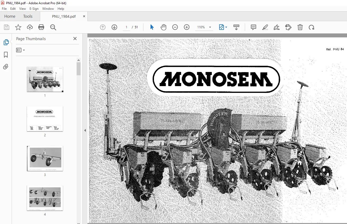The height and width of the screenshot is (224, 347).
Task: Switch to the Tools tab
Action: pyautogui.click(x=28, y=16)
